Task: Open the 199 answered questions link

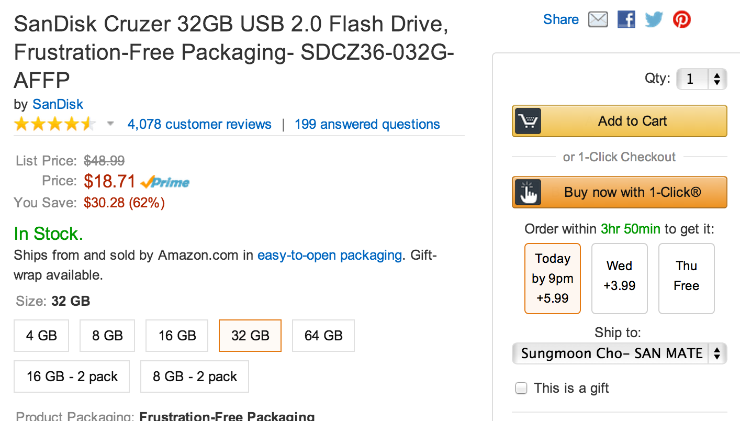Action: pos(367,125)
